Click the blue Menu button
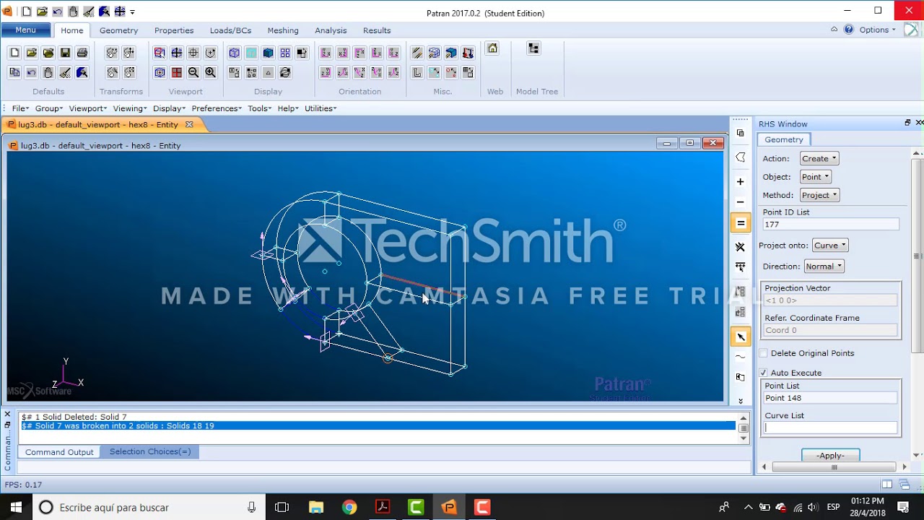The image size is (924, 520). pyautogui.click(x=25, y=30)
